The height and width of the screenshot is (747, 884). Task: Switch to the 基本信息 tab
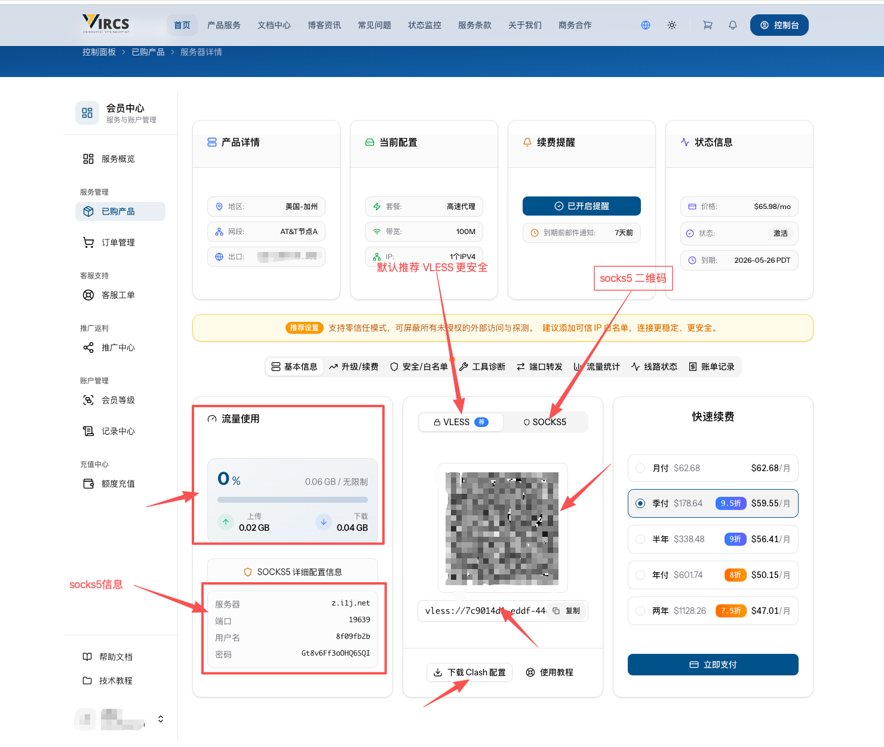pos(294,367)
